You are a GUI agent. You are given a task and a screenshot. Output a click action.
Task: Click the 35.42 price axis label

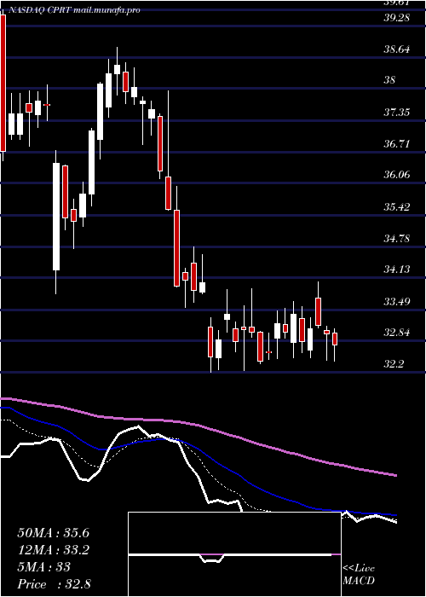pyautogui.click(x=397, y=207)
